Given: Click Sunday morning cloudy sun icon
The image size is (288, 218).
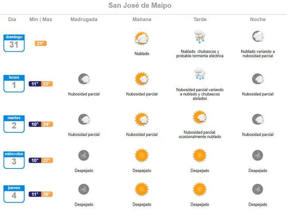Looking at the screenshot, I should tap(142, 39).
